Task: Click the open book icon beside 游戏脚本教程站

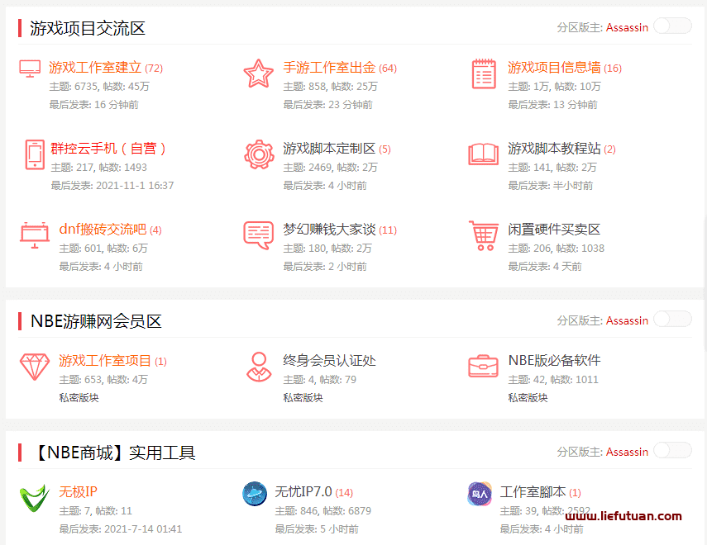Action: [483, 154]
